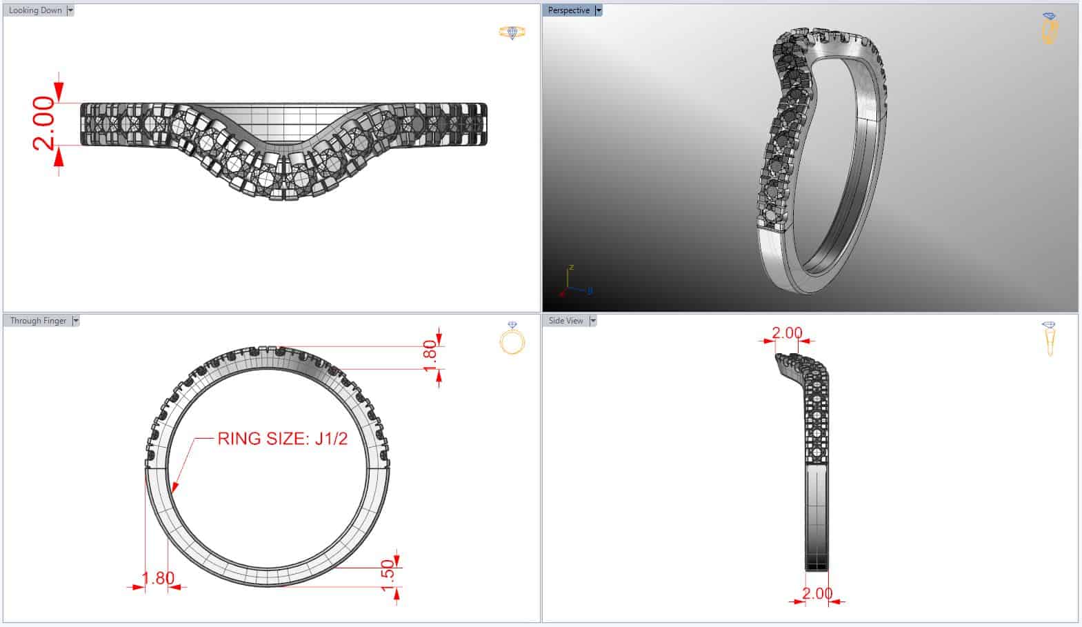Select the Side View viewport title
Viewport: 1082px width, 627px height.
click(566, 321)
